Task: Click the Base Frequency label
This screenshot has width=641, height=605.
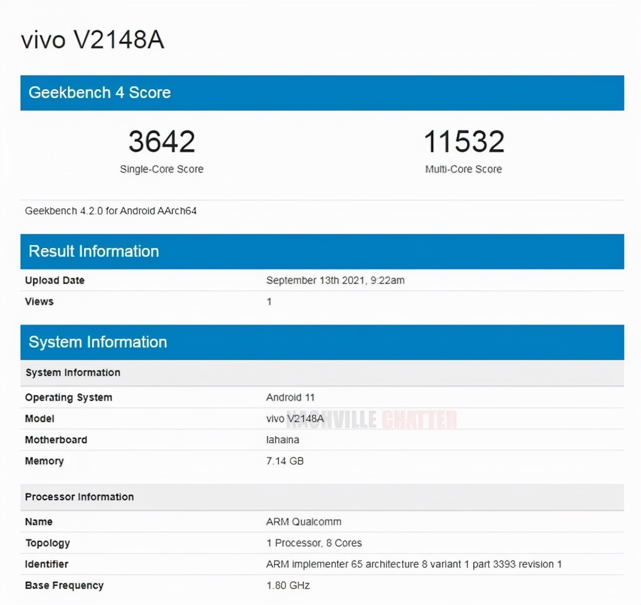Action: [x=64, y=585]
